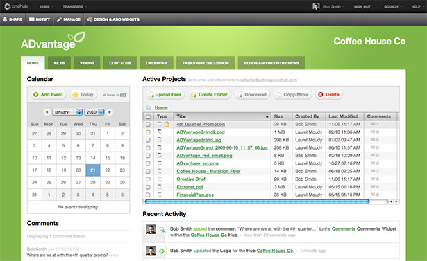Check the box for ADVantageBrand2.psd
Image resolution: width=427 pixels, height=261 pixels.
pyautogui.click(x=148, y=132)
